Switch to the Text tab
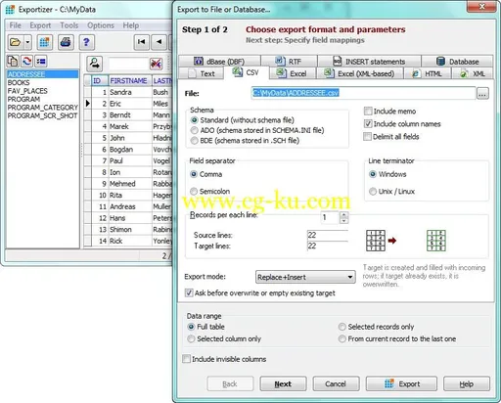 point(202,73)
